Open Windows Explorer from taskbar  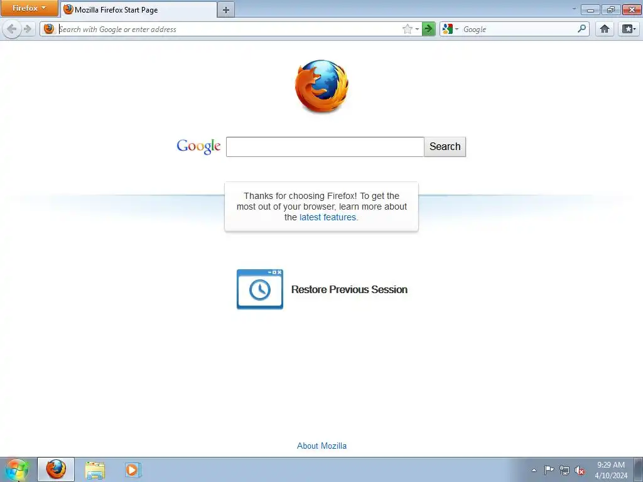point(95,469)
